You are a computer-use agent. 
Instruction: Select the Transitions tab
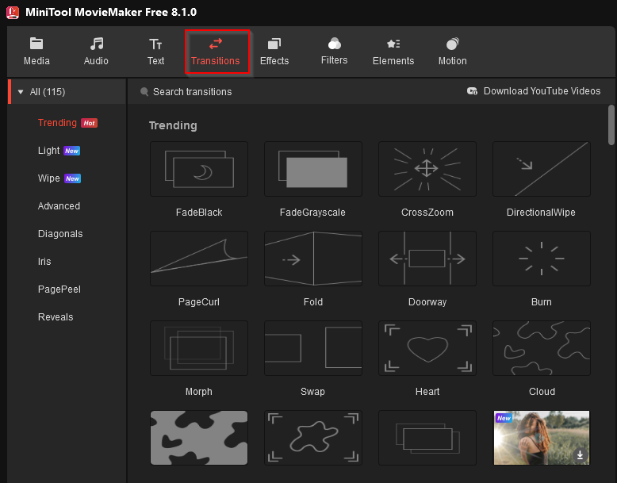[217, 52]
